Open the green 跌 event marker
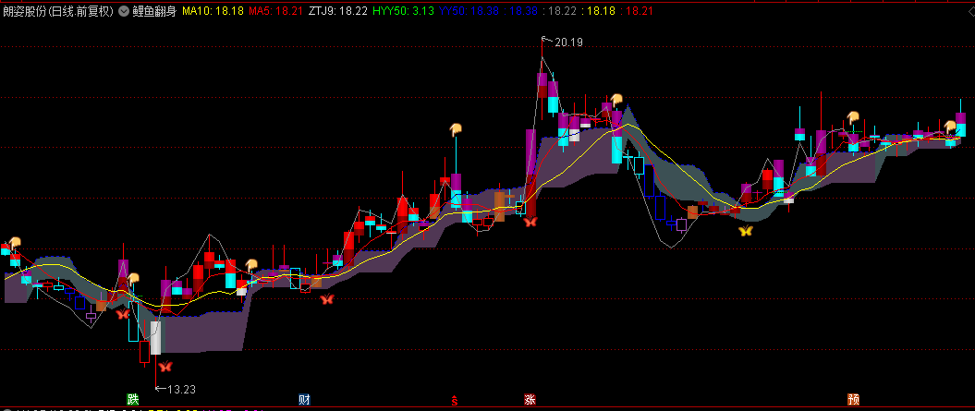 tap(133, 399)
